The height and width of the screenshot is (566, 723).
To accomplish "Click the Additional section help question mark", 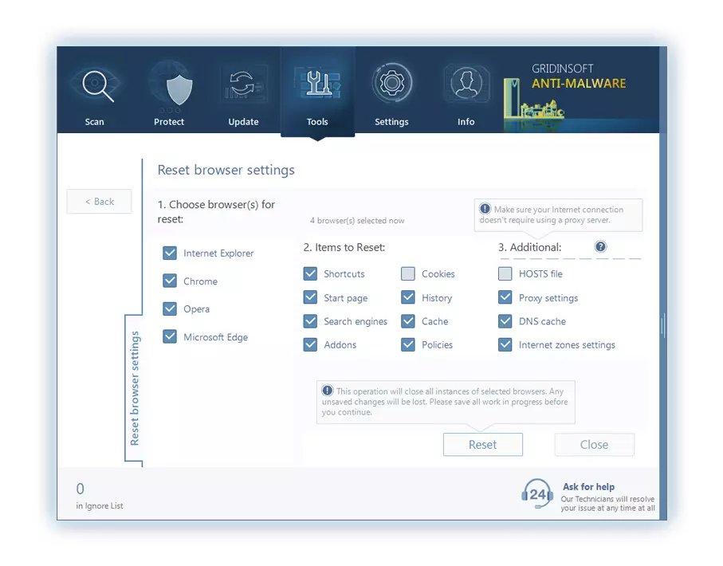I will click(600, 247).
